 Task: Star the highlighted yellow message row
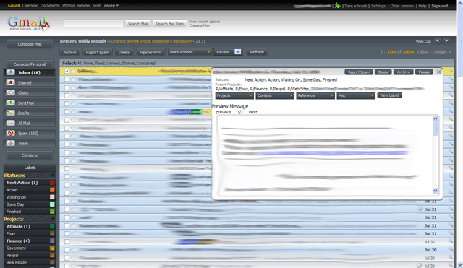pos(74,71)
